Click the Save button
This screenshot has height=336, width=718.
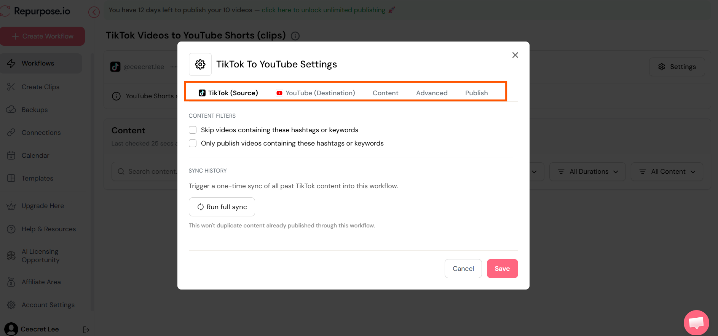503,269
